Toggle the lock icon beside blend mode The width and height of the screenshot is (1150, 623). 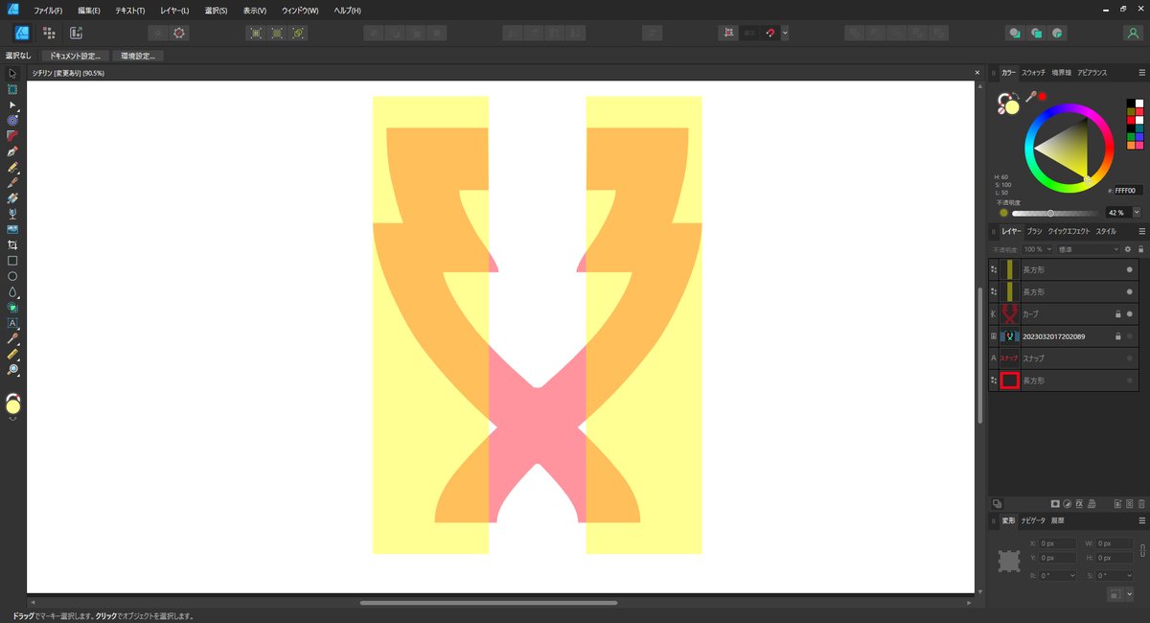click(1140, 249)
